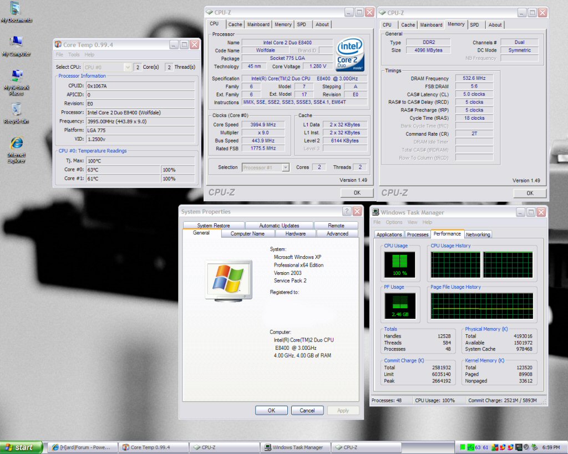The width and height of the screenshot is (568, 454).
Task: Click the help question mark in System Properties
Action: pyautogui.click(x=347, y=211)
